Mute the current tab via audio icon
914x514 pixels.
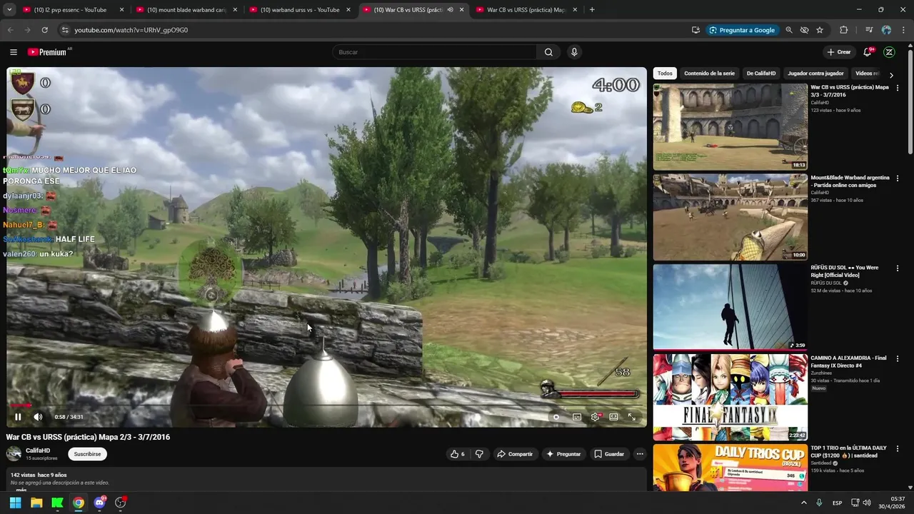(x=450, y=10)
